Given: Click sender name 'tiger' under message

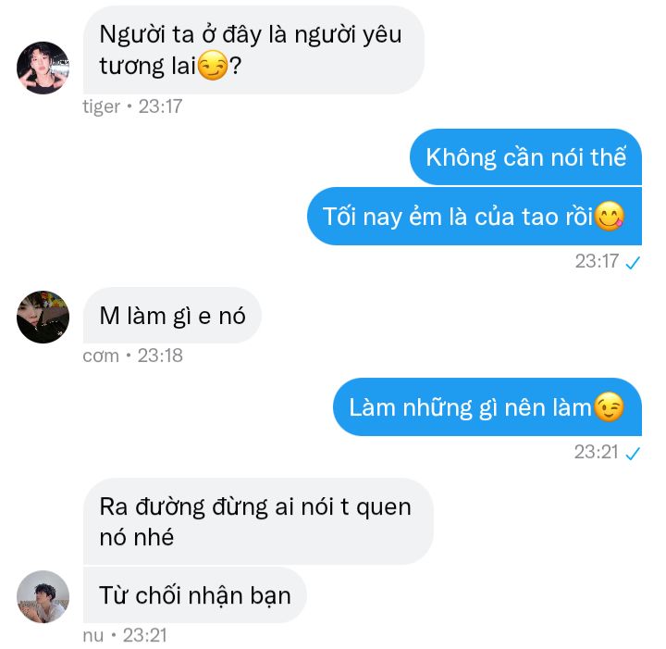Looking at the screenshot, I should coord(102,106).
